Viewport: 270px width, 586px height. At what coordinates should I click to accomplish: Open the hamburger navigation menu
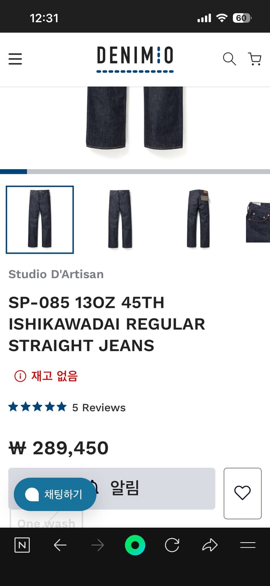15,59
